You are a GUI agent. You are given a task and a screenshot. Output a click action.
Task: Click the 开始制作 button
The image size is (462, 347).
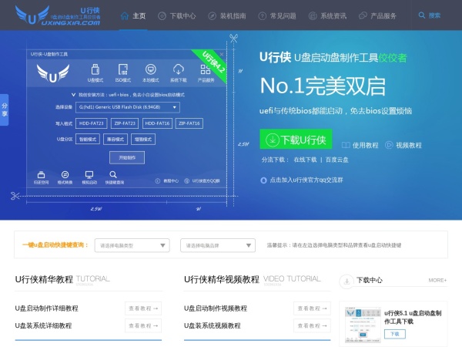point(127,157)
